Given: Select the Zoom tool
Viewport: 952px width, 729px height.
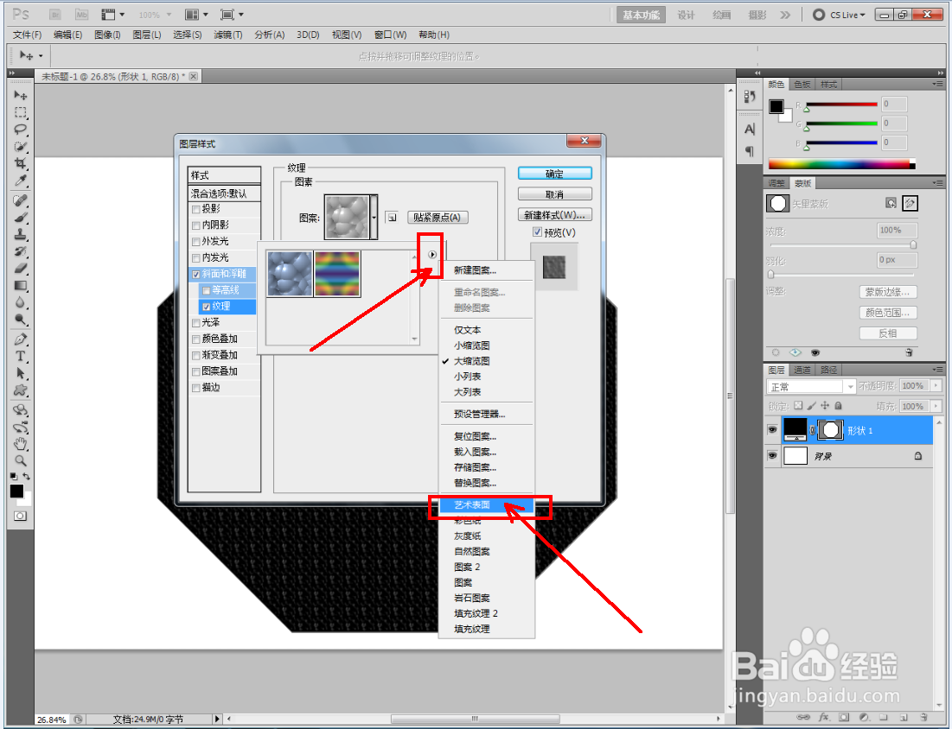Looking at the screenshot, I should (x=20, y=460).
